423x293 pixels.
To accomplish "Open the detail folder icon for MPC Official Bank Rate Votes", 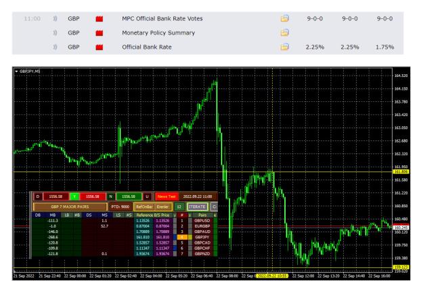I will [x=285, y=18].
